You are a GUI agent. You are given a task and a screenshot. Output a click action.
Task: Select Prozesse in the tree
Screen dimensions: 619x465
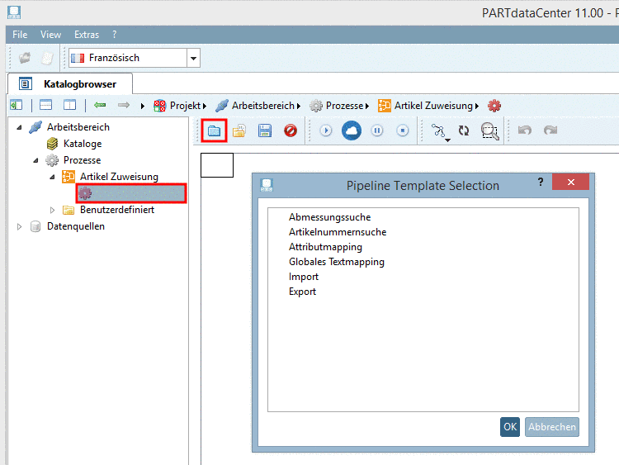(x=82, y=160)
